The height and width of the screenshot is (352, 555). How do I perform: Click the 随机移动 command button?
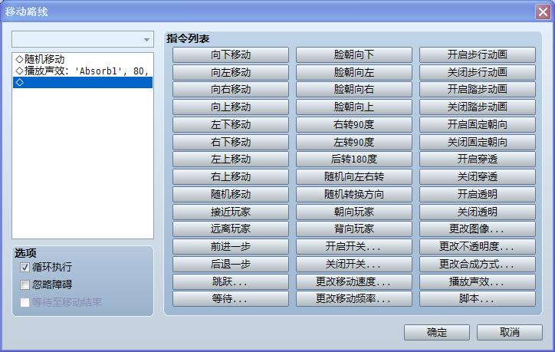[231, 195]
